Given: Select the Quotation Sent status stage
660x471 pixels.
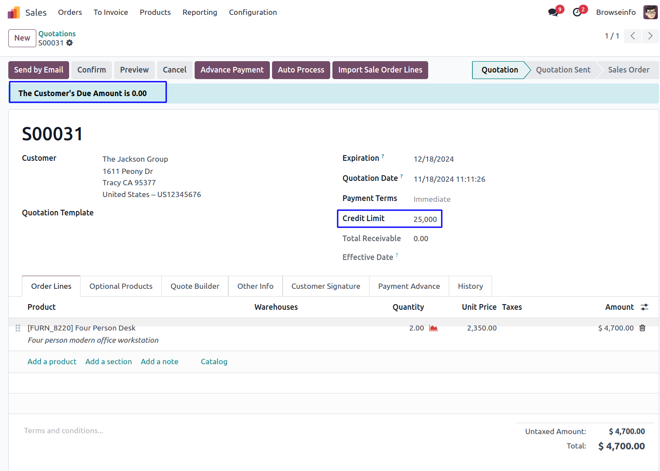Looking at the screenshot, I should coord(563,70).
